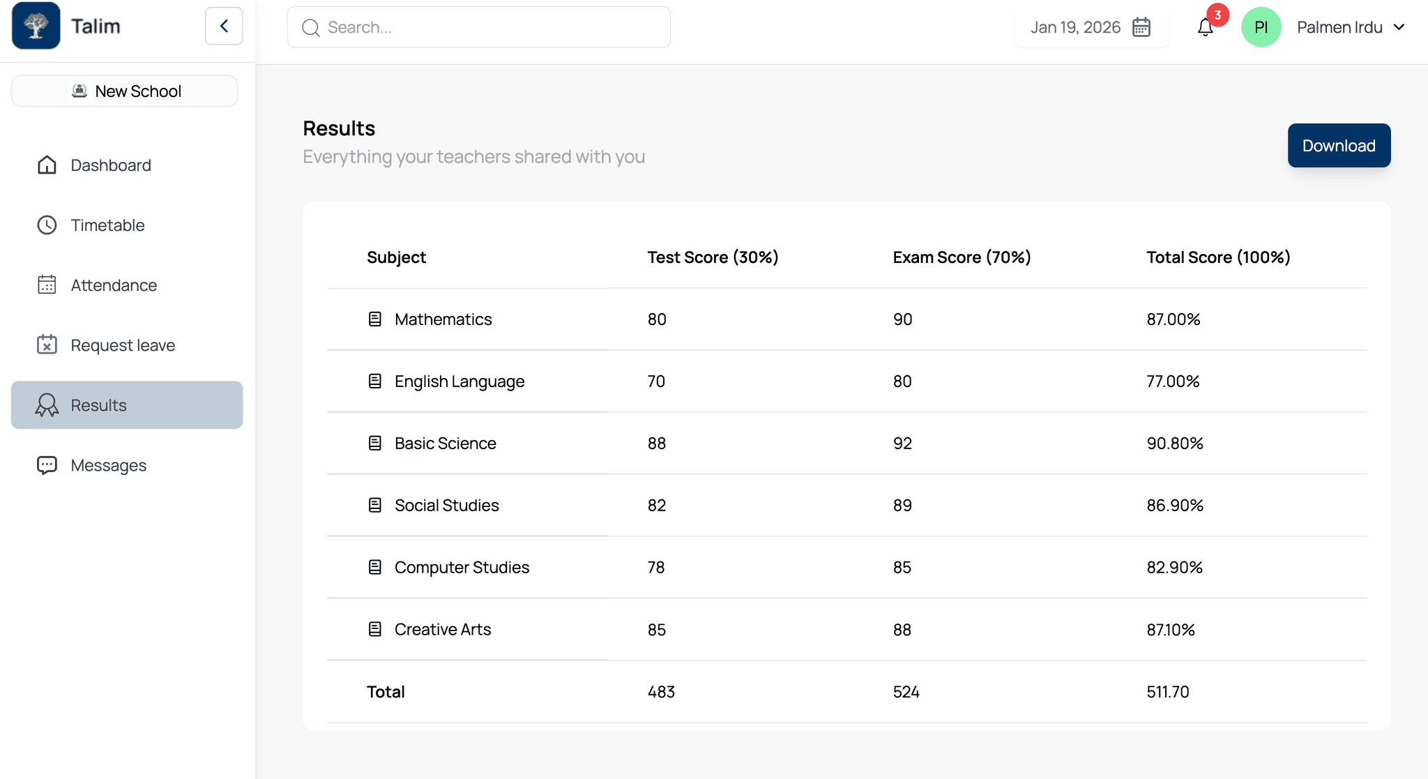Open Messages via the chat bubble icon
Image resolution: width=1428 pixels, height=779 pixels.
(46, 464)
